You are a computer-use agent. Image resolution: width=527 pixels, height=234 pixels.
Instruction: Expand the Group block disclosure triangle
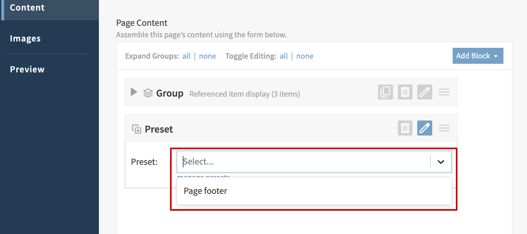134,92
